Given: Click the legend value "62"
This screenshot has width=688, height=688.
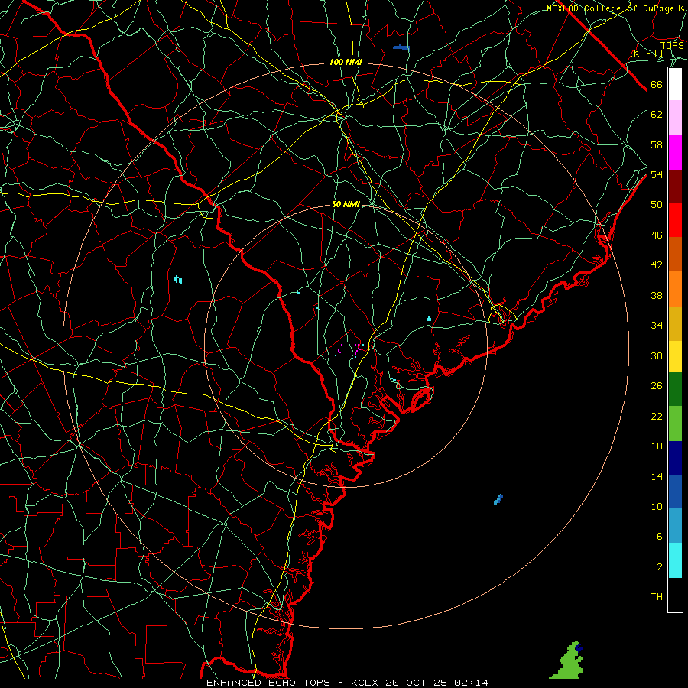Looking at the screenshot, I should 657,115.
